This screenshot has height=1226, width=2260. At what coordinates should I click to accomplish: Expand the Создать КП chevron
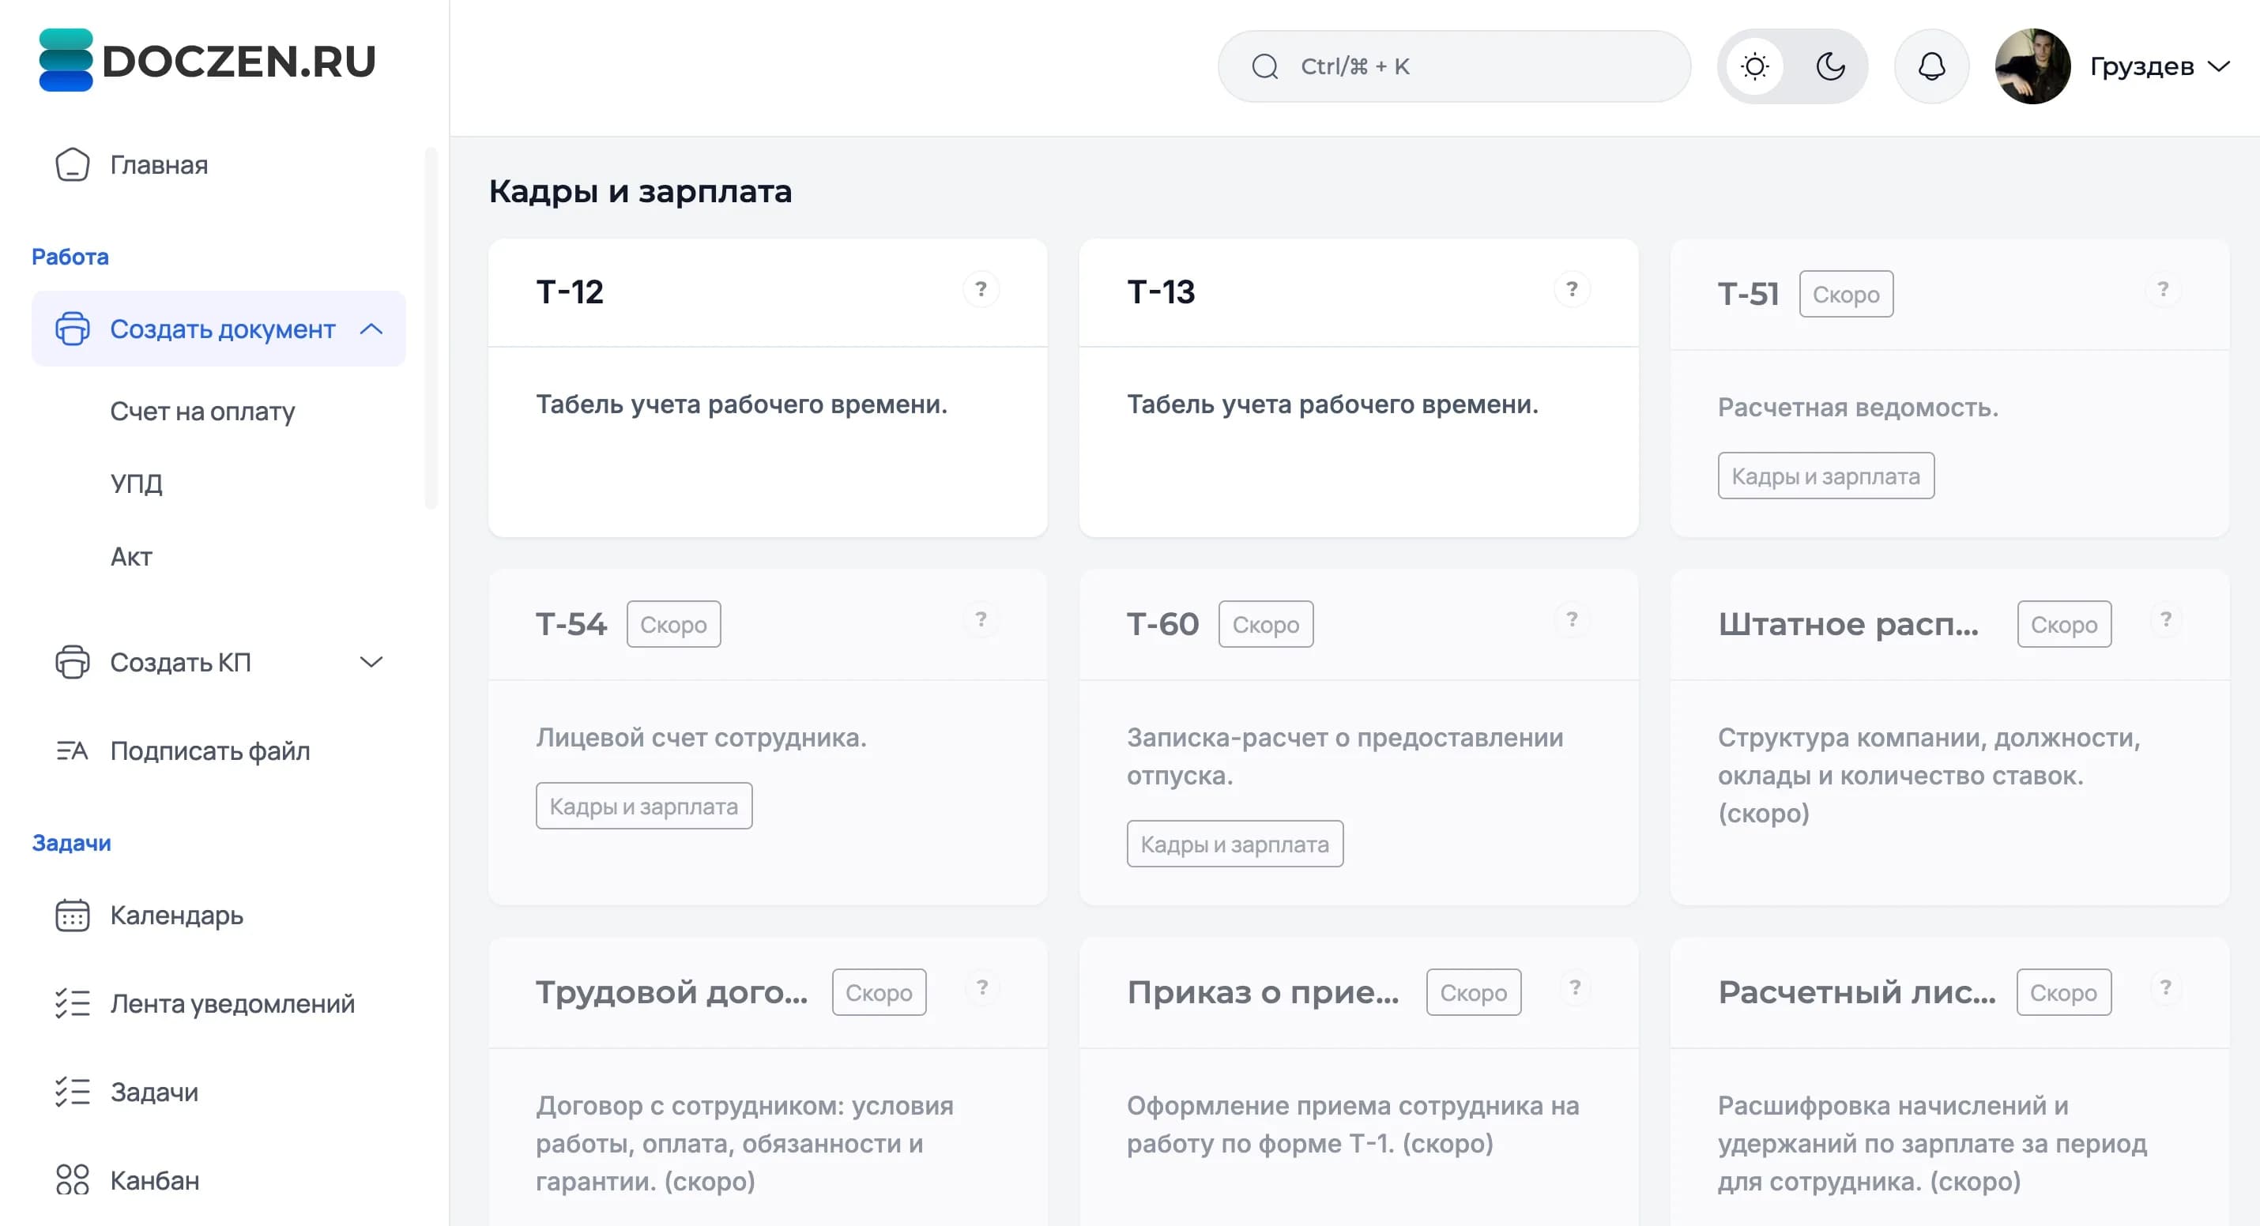pyautogui.click(x=371, y=662)
